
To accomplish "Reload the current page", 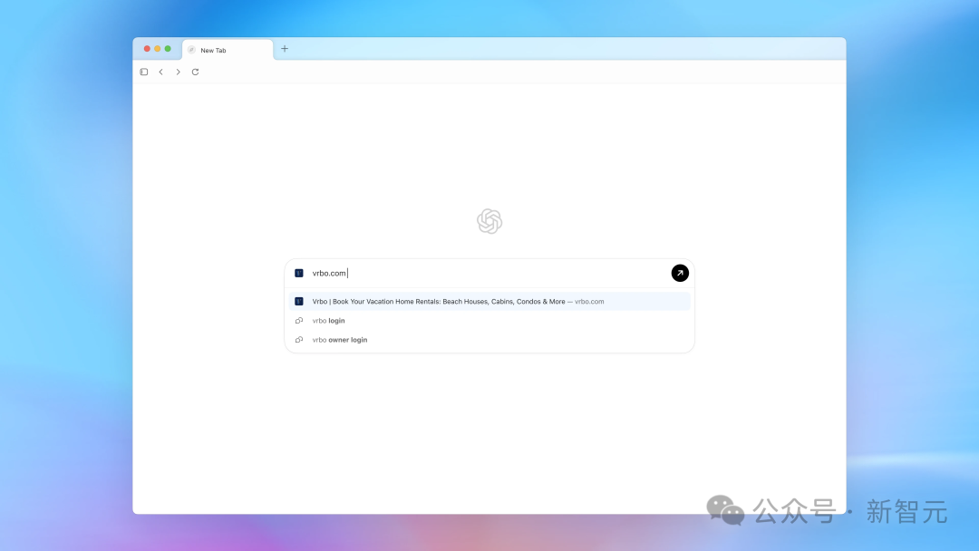I will (196, 72).
